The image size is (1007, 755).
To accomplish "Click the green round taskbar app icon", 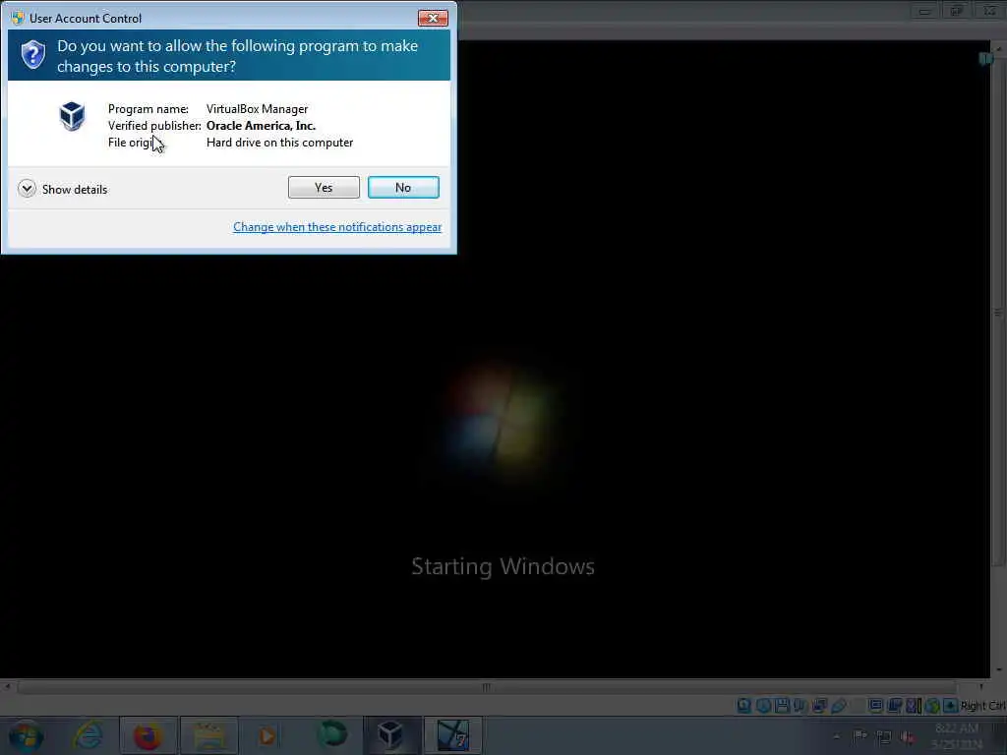I will (x=332, y=733).
